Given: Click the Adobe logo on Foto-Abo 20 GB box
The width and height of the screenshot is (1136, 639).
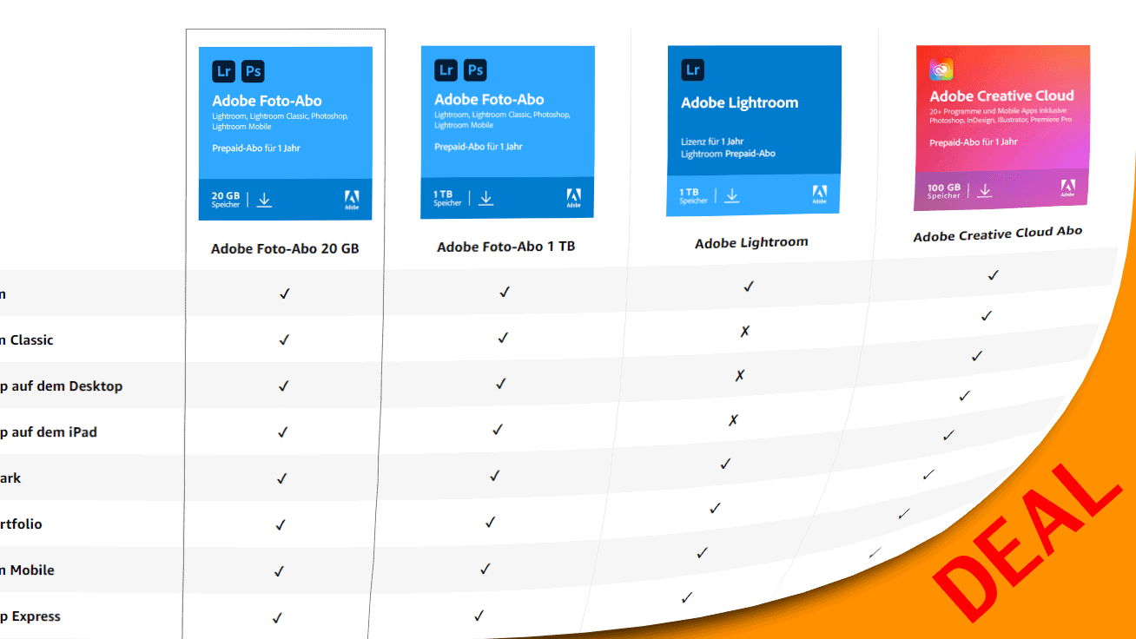Looking at the screenshot, I should click(x=353, y=199).
